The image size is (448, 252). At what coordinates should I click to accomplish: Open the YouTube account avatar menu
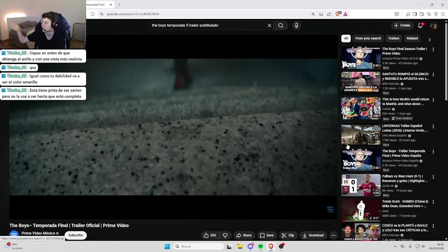click(x=433, y=26)
